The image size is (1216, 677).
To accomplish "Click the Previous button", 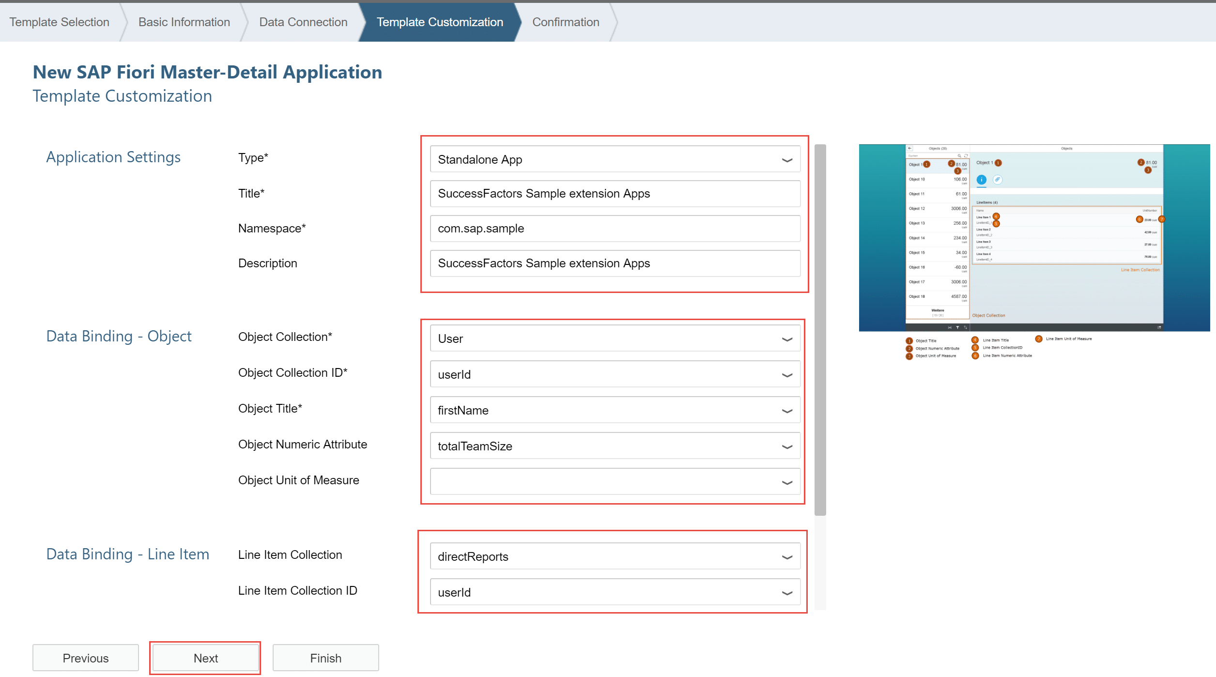I will coord(86,658).
